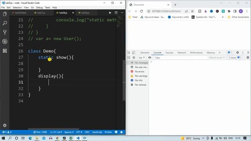Open the Edit menu in VS Code

click(x=9, y=7)
